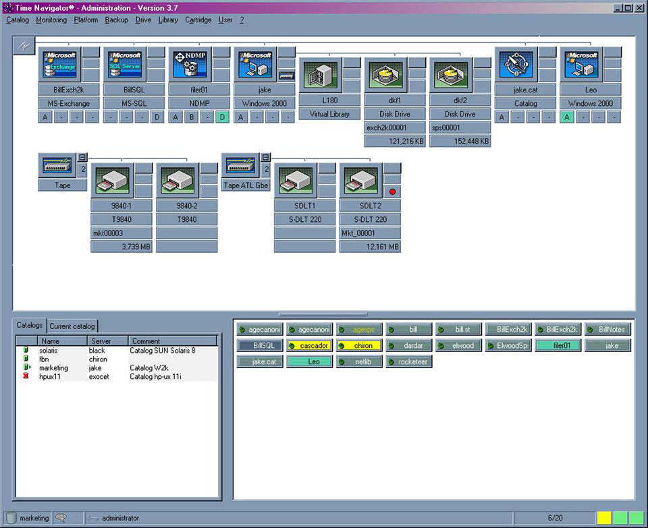Click the dkf1 disk drive icon
The height and width of the screenshot is (528, 648).
pyautogui.click(x=385, y=75)
